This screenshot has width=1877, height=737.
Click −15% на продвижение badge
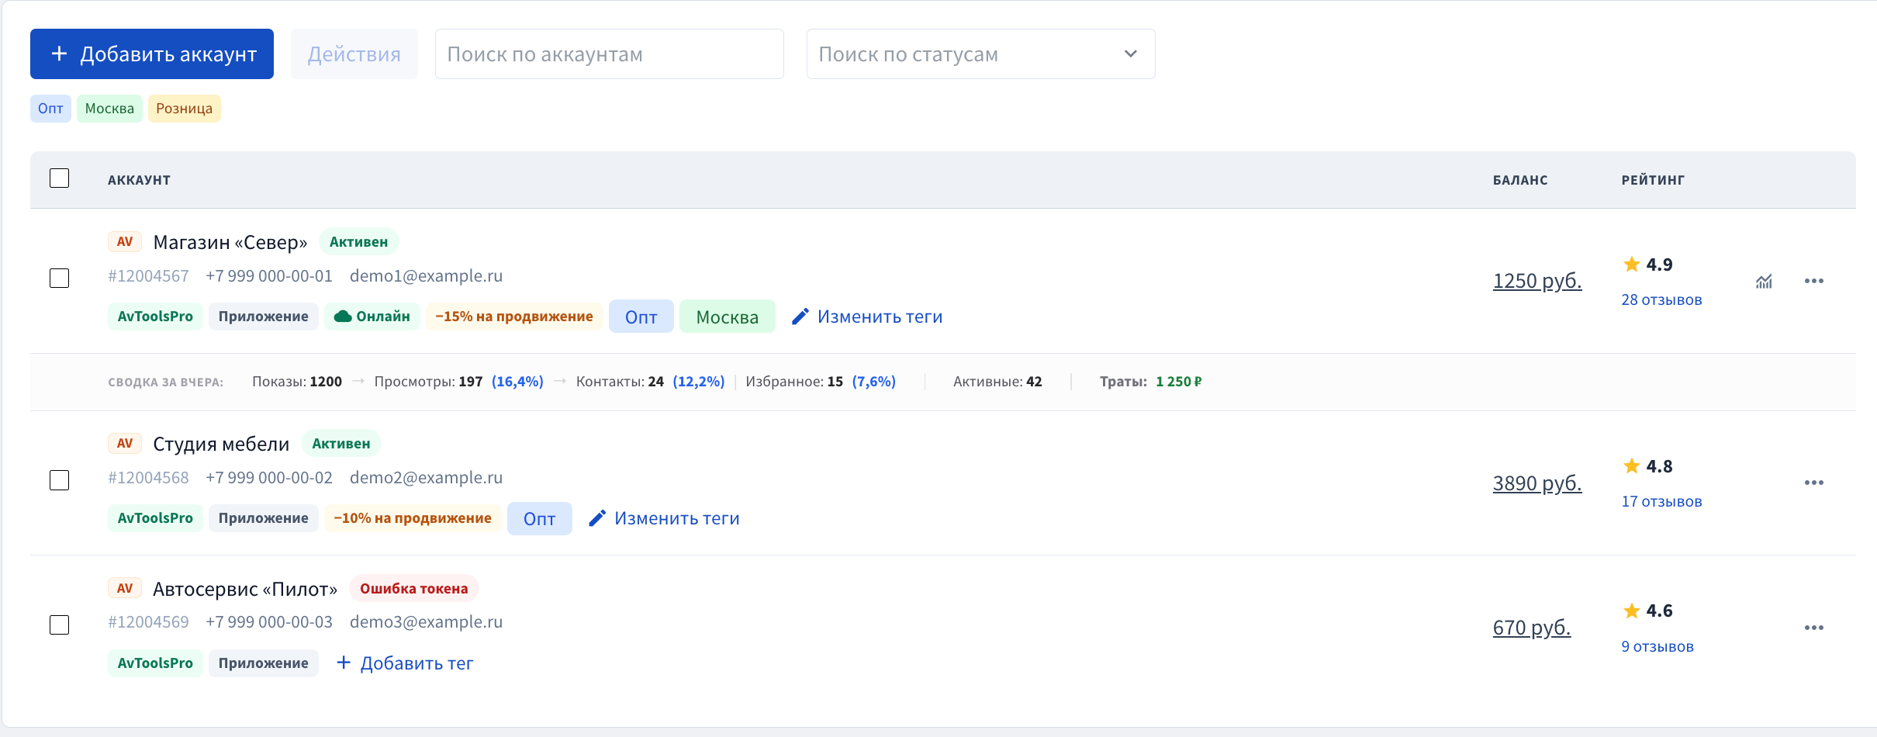[514, 317]
